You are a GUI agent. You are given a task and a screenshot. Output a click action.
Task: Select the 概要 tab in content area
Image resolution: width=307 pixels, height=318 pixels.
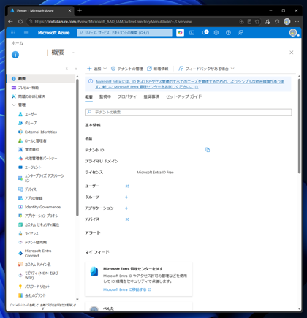[88, 96]
